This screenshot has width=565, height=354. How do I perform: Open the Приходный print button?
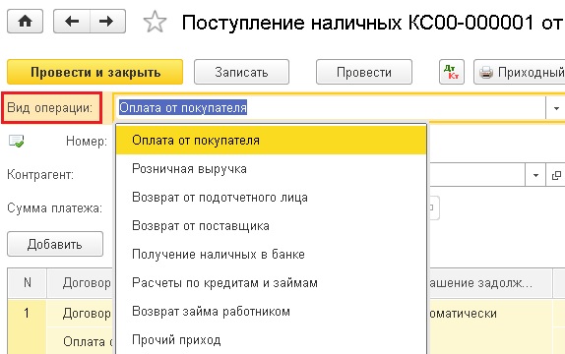pyautogui.click(x=520, y=72)
